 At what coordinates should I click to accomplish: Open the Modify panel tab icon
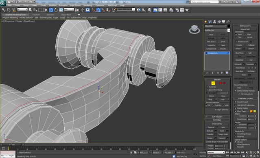210,22
